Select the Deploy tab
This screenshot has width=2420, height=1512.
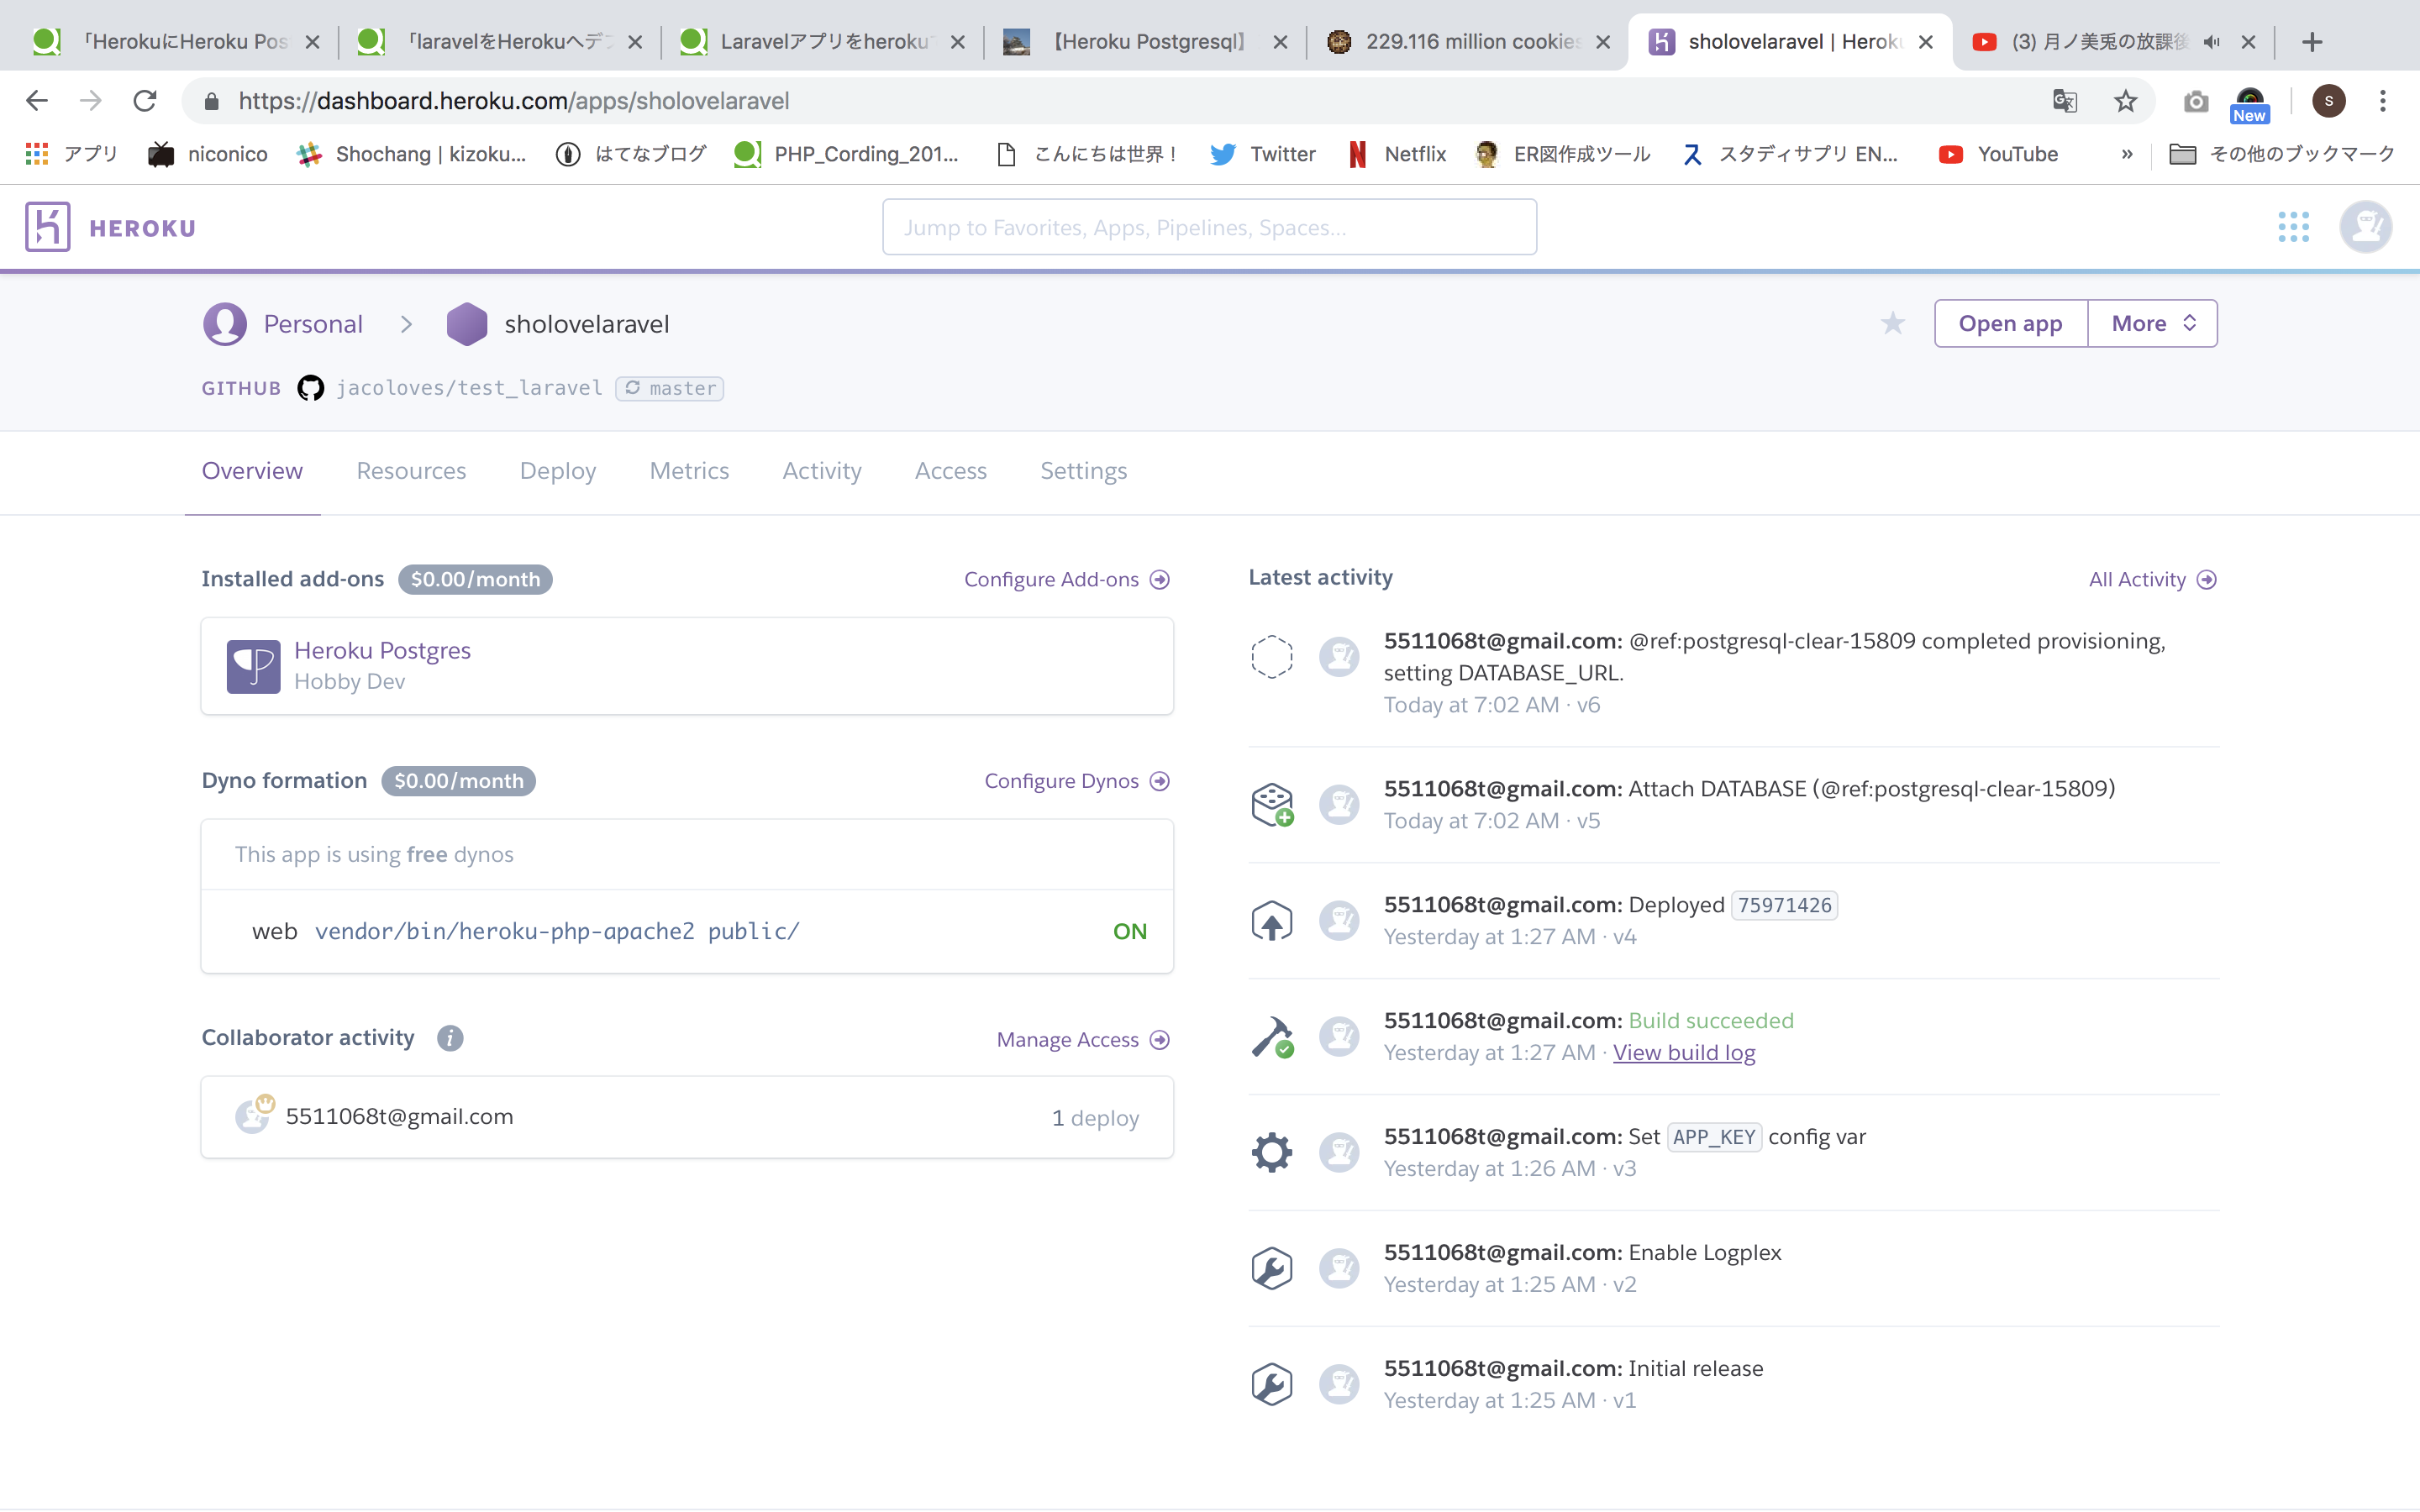click(557, 470)
